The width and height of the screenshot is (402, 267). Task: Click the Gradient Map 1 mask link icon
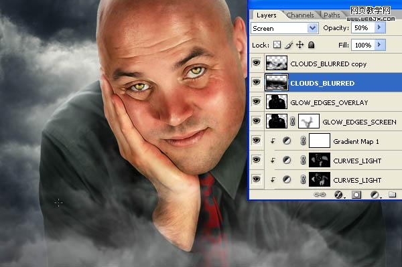point(303,141)
